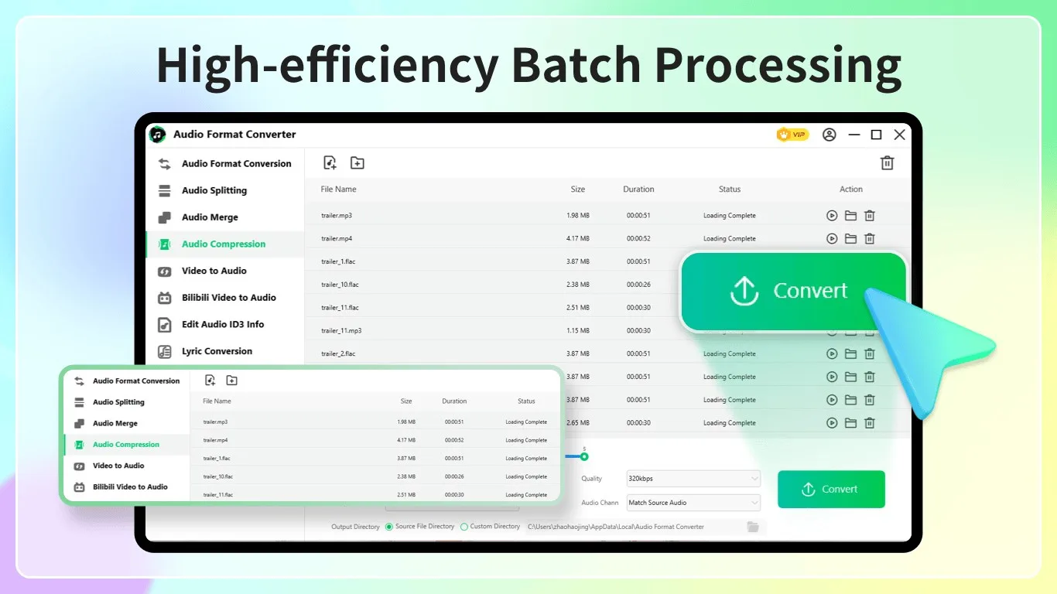Click trailer.mp4 in the zoomed inset panel
Viewport: 1057px width, 594px height.
coord(215,440)
